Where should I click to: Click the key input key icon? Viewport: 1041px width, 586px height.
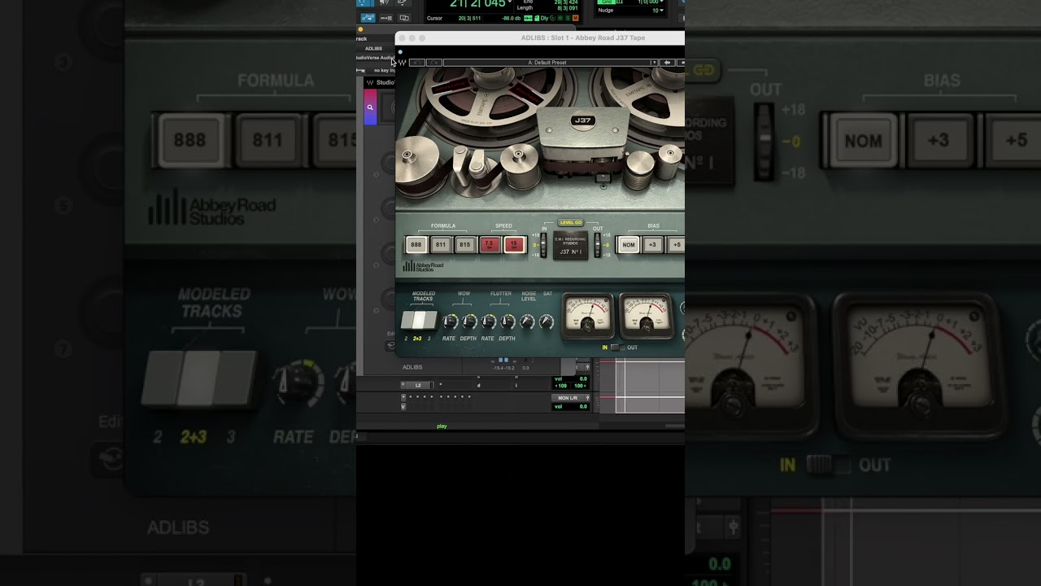click(361, 71)
